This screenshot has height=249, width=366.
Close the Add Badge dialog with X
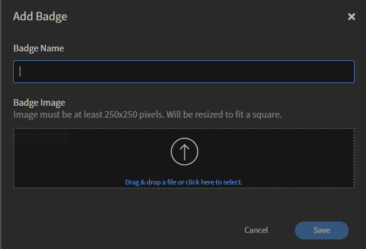[351, 17]
